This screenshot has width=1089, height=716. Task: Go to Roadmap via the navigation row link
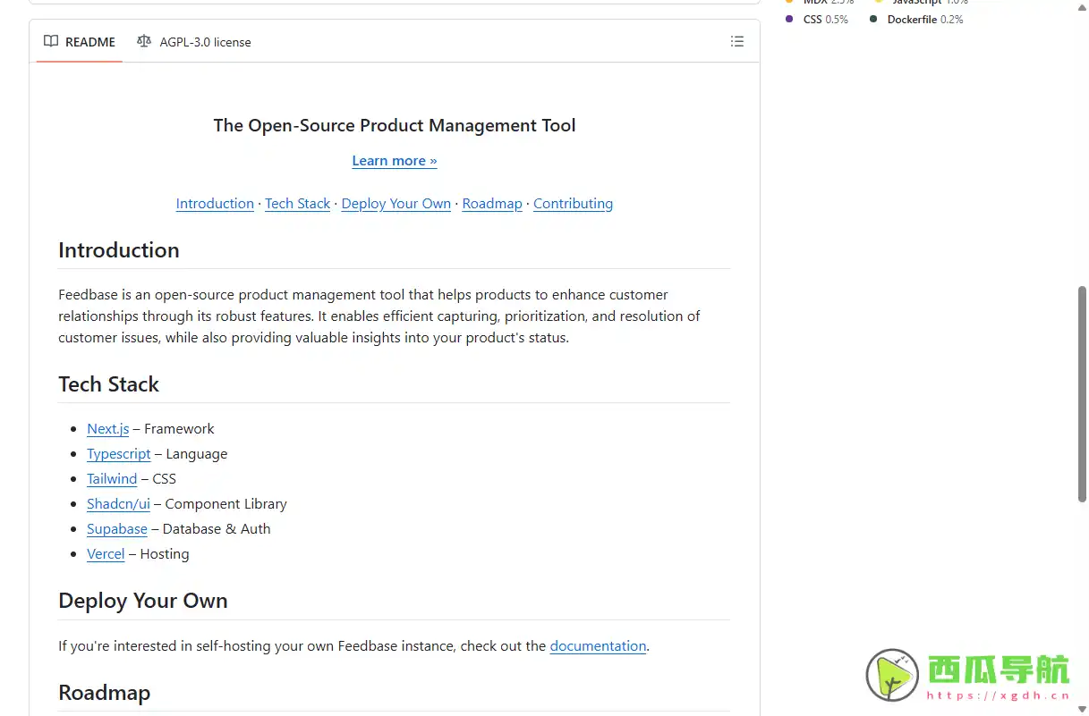(491, 204)
